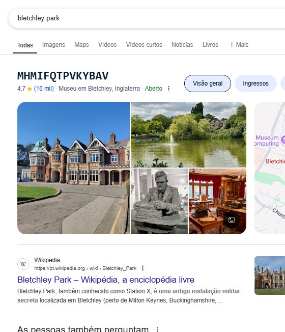
Task: Click the pt.wikipedia.org Bletchley_Park URL
Action: coord(85,268)
